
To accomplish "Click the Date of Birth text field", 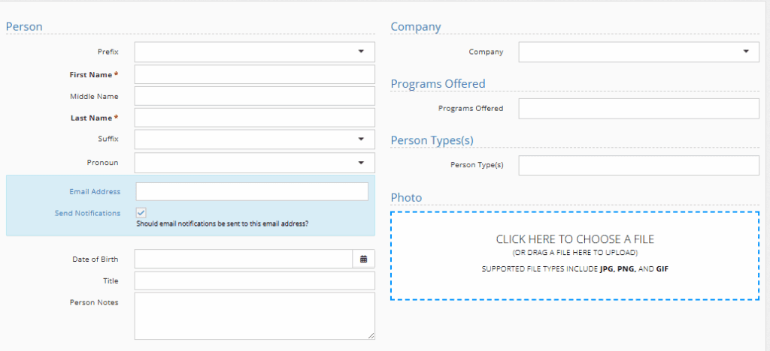I will (x=243, y=259).
